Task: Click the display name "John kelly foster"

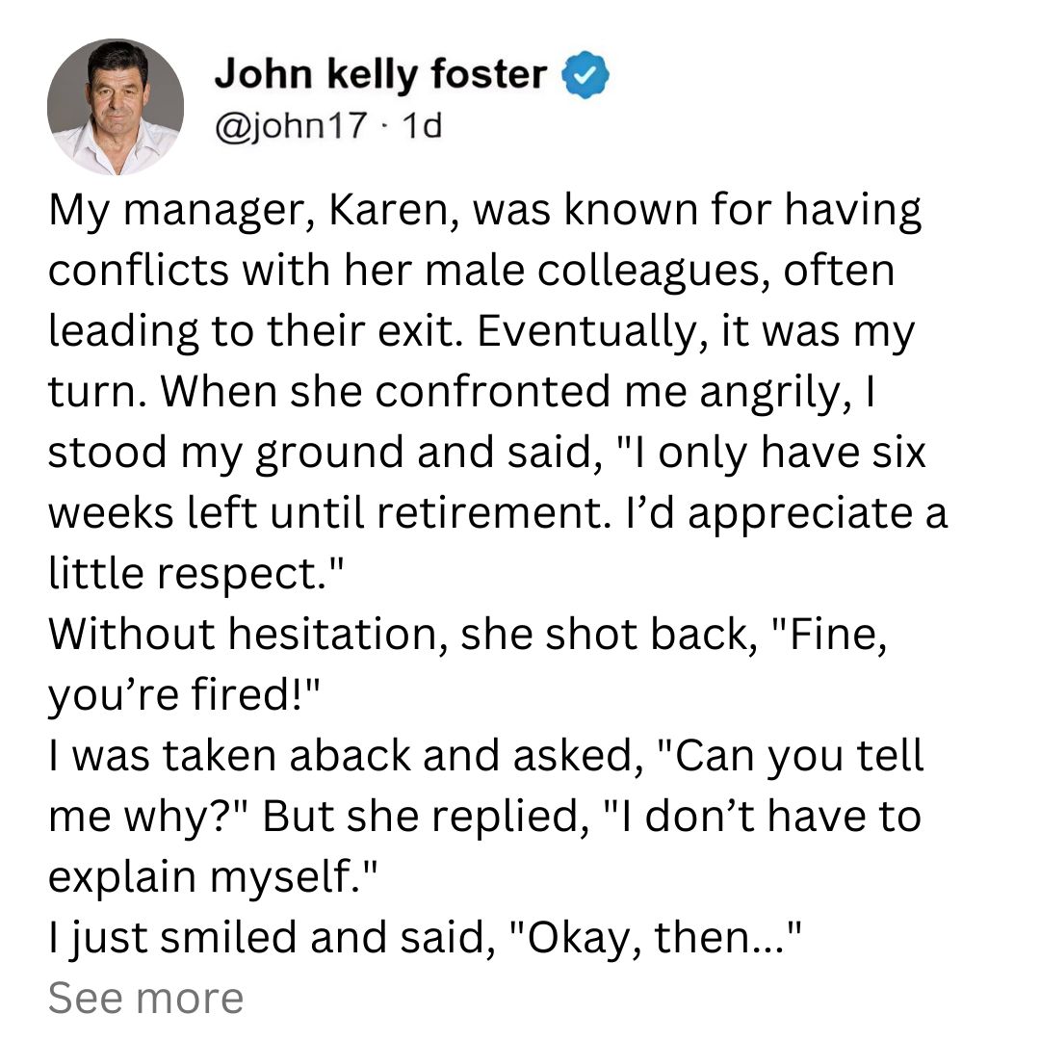Action: pos(380,74)
